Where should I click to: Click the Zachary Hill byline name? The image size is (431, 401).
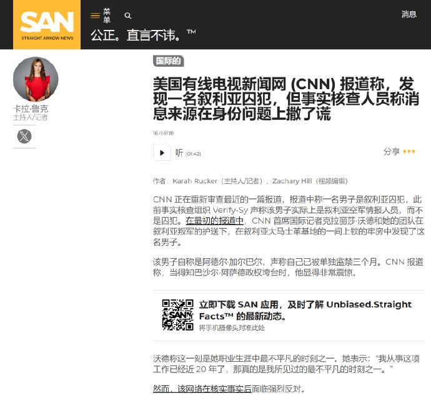[292, 181]
